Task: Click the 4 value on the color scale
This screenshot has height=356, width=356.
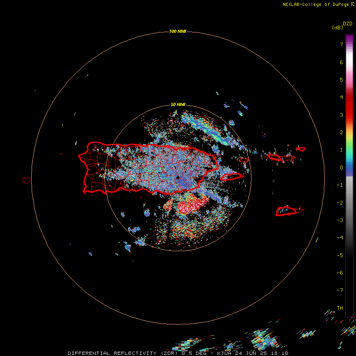Action: pos(341,97)
